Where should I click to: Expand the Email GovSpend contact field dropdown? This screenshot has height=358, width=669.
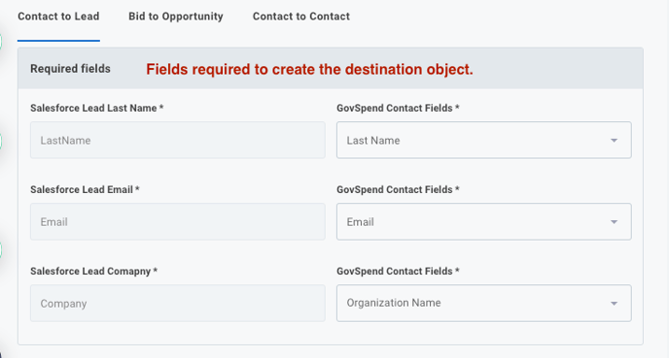[484, 222]
